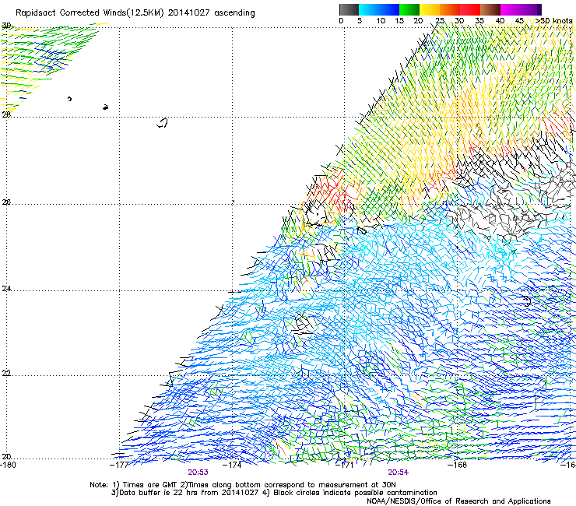
Task: Click the legend label '5'
Action: coord(360,21)
